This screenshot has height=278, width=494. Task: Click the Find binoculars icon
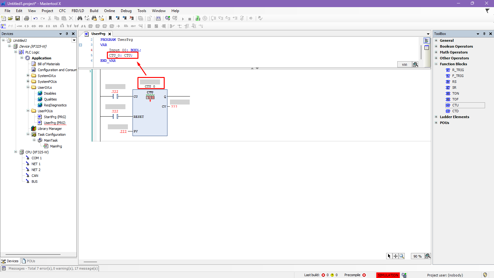coord(80,19)
